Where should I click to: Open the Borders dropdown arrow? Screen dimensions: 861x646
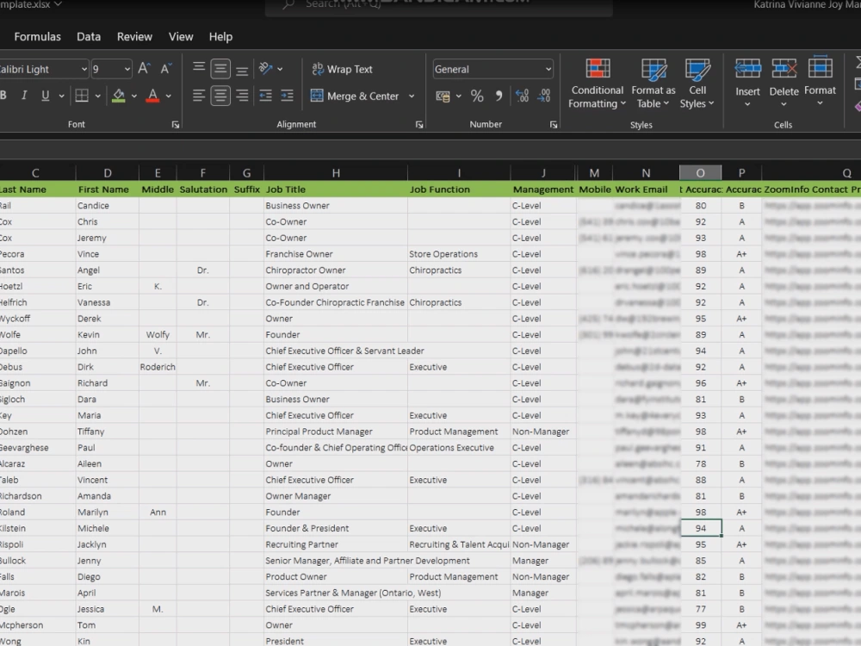point(98,96)
